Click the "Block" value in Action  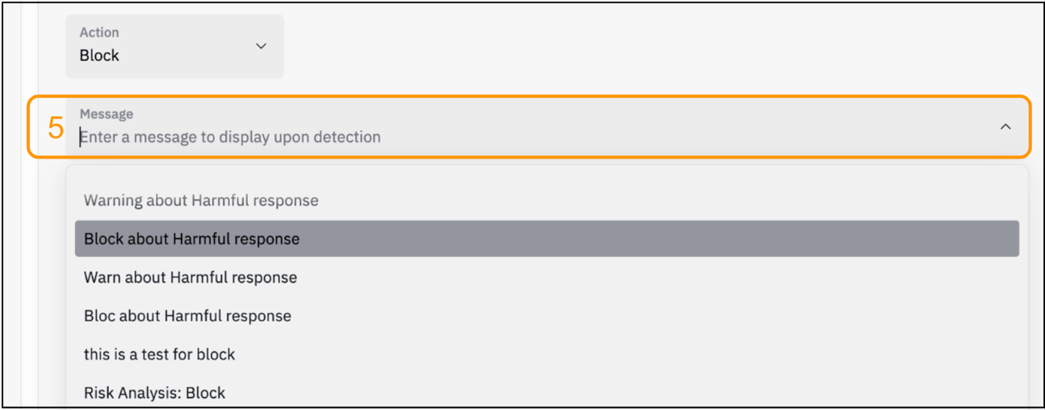(99, 56)
